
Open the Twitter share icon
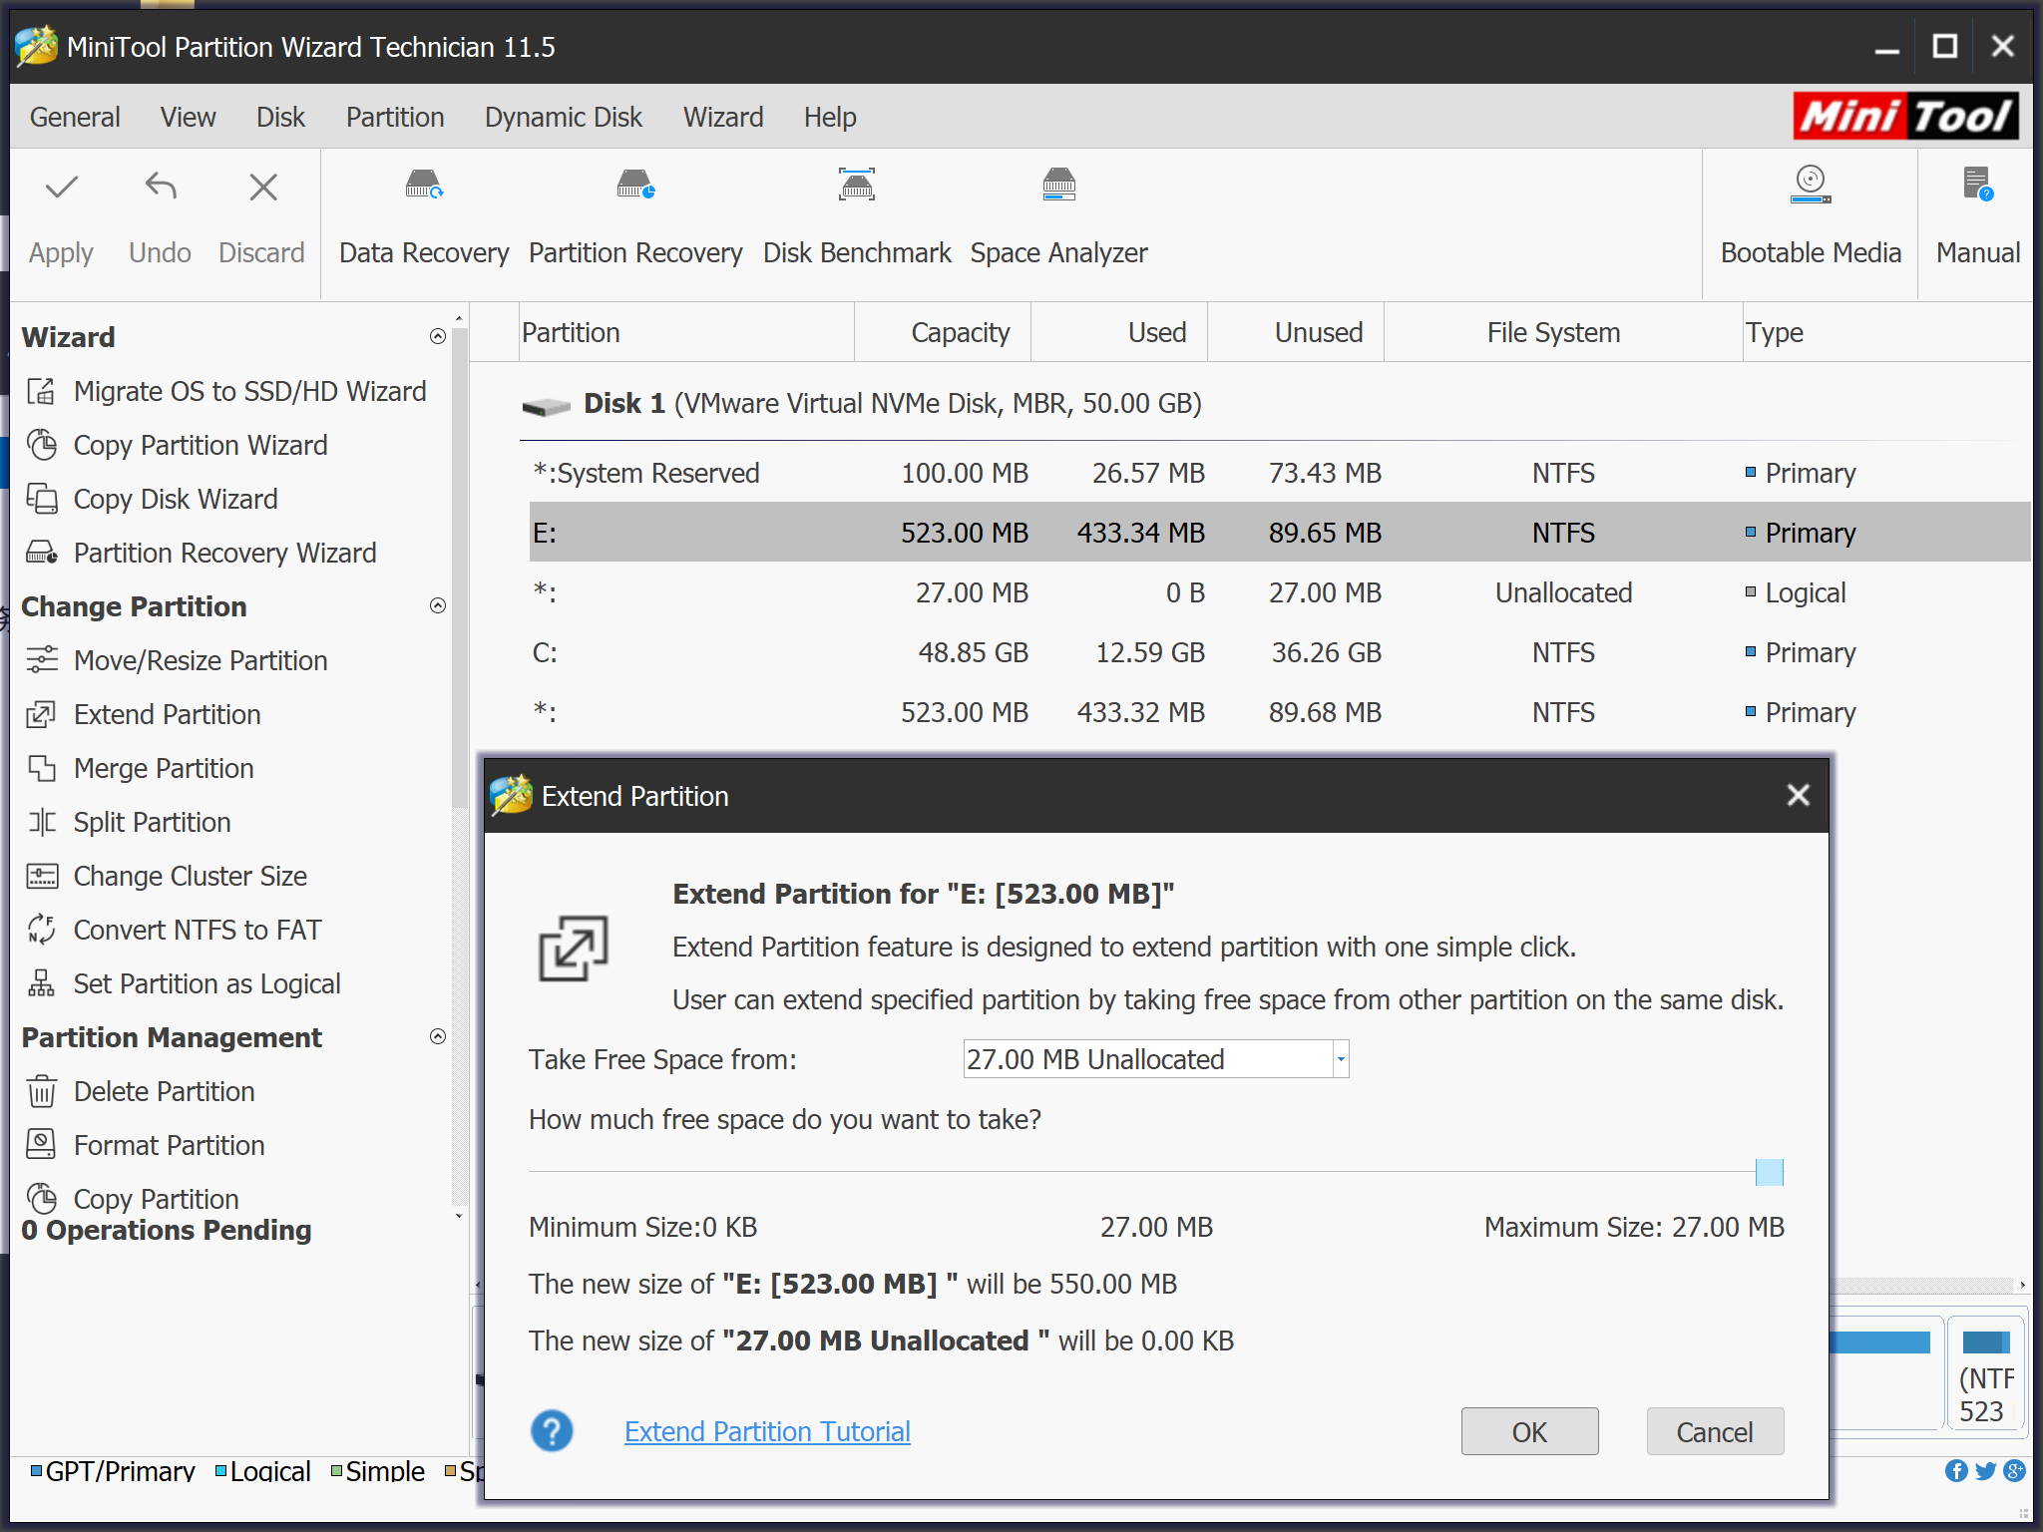click(1986, 1470)
